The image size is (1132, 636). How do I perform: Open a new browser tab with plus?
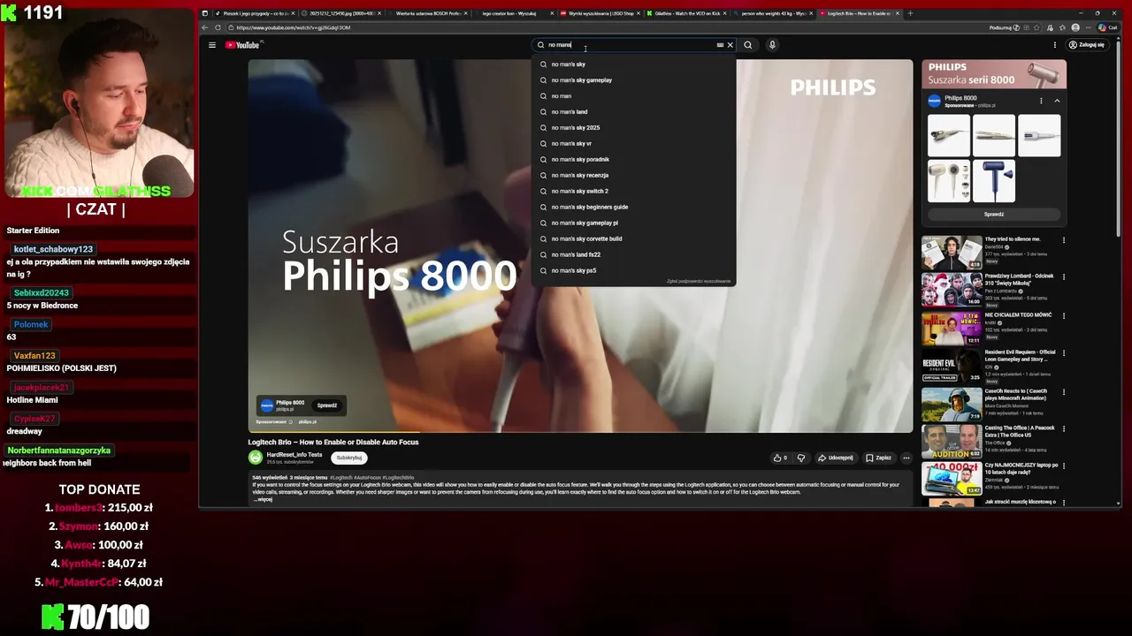point(911,13)
